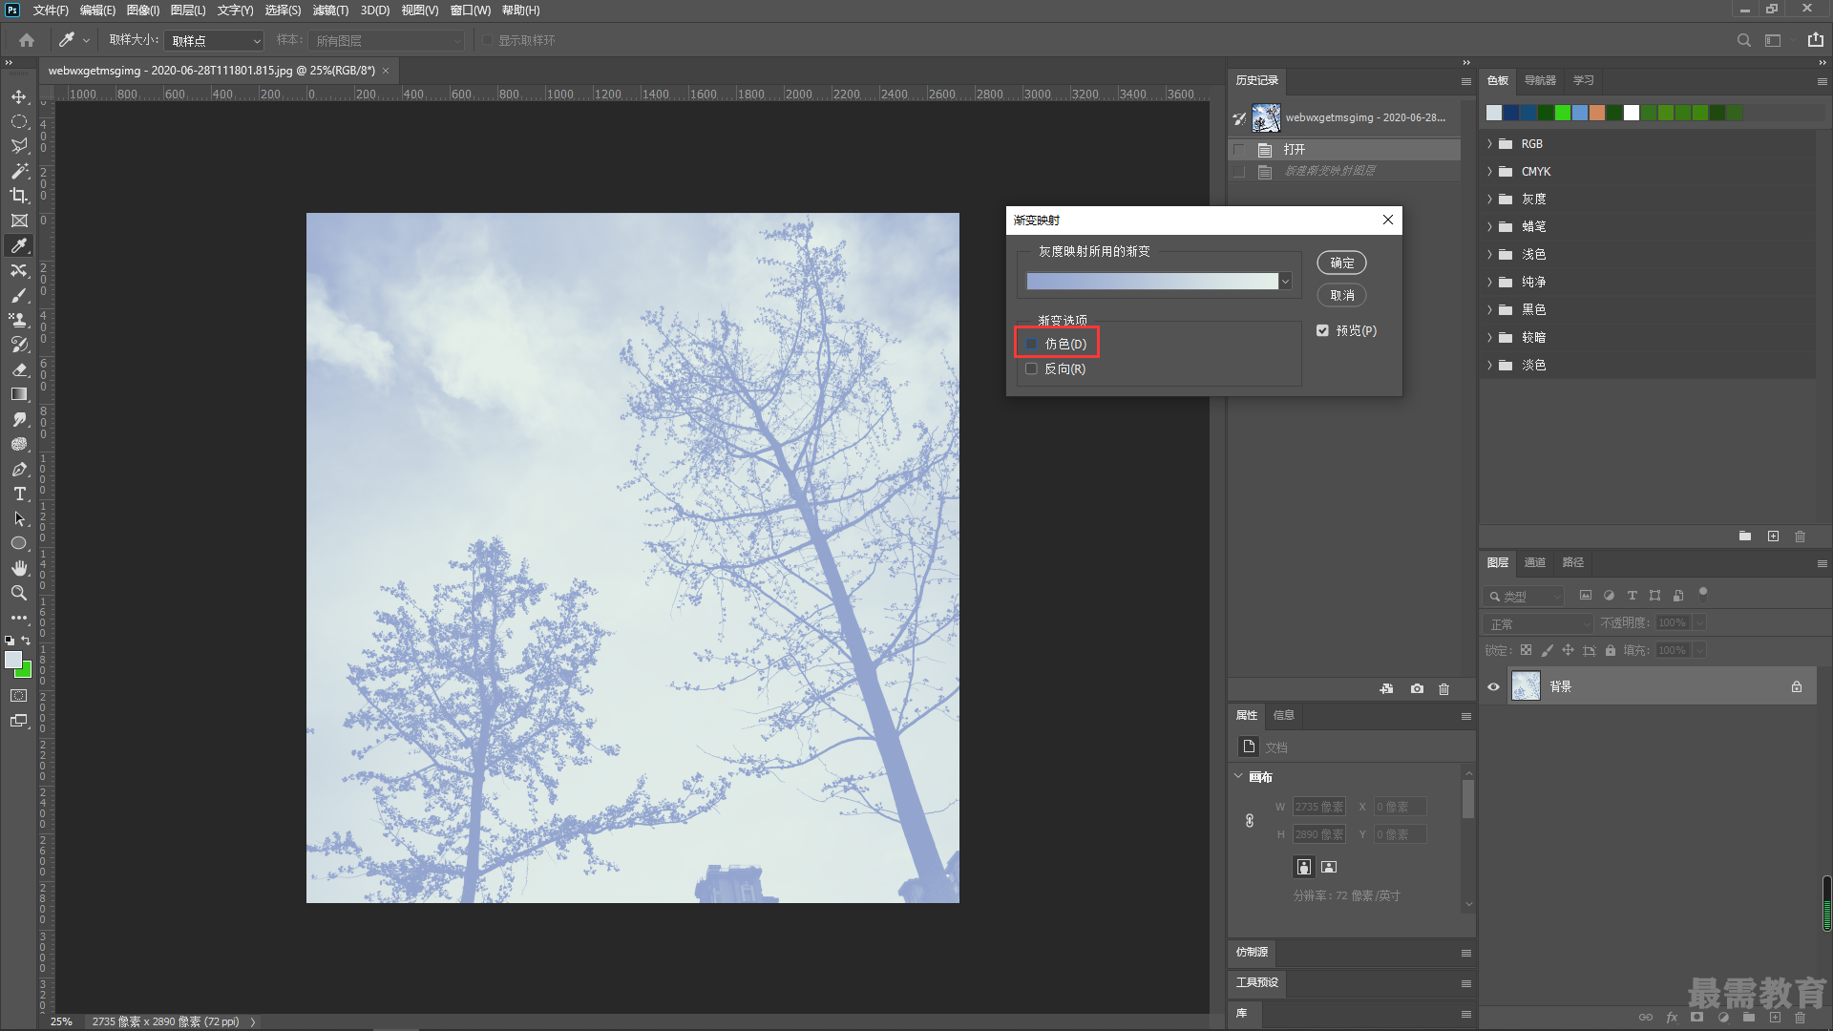Open Swatches panel menu icon
Viewport: 1833px width, 1031px height.
click(1822, 81)
